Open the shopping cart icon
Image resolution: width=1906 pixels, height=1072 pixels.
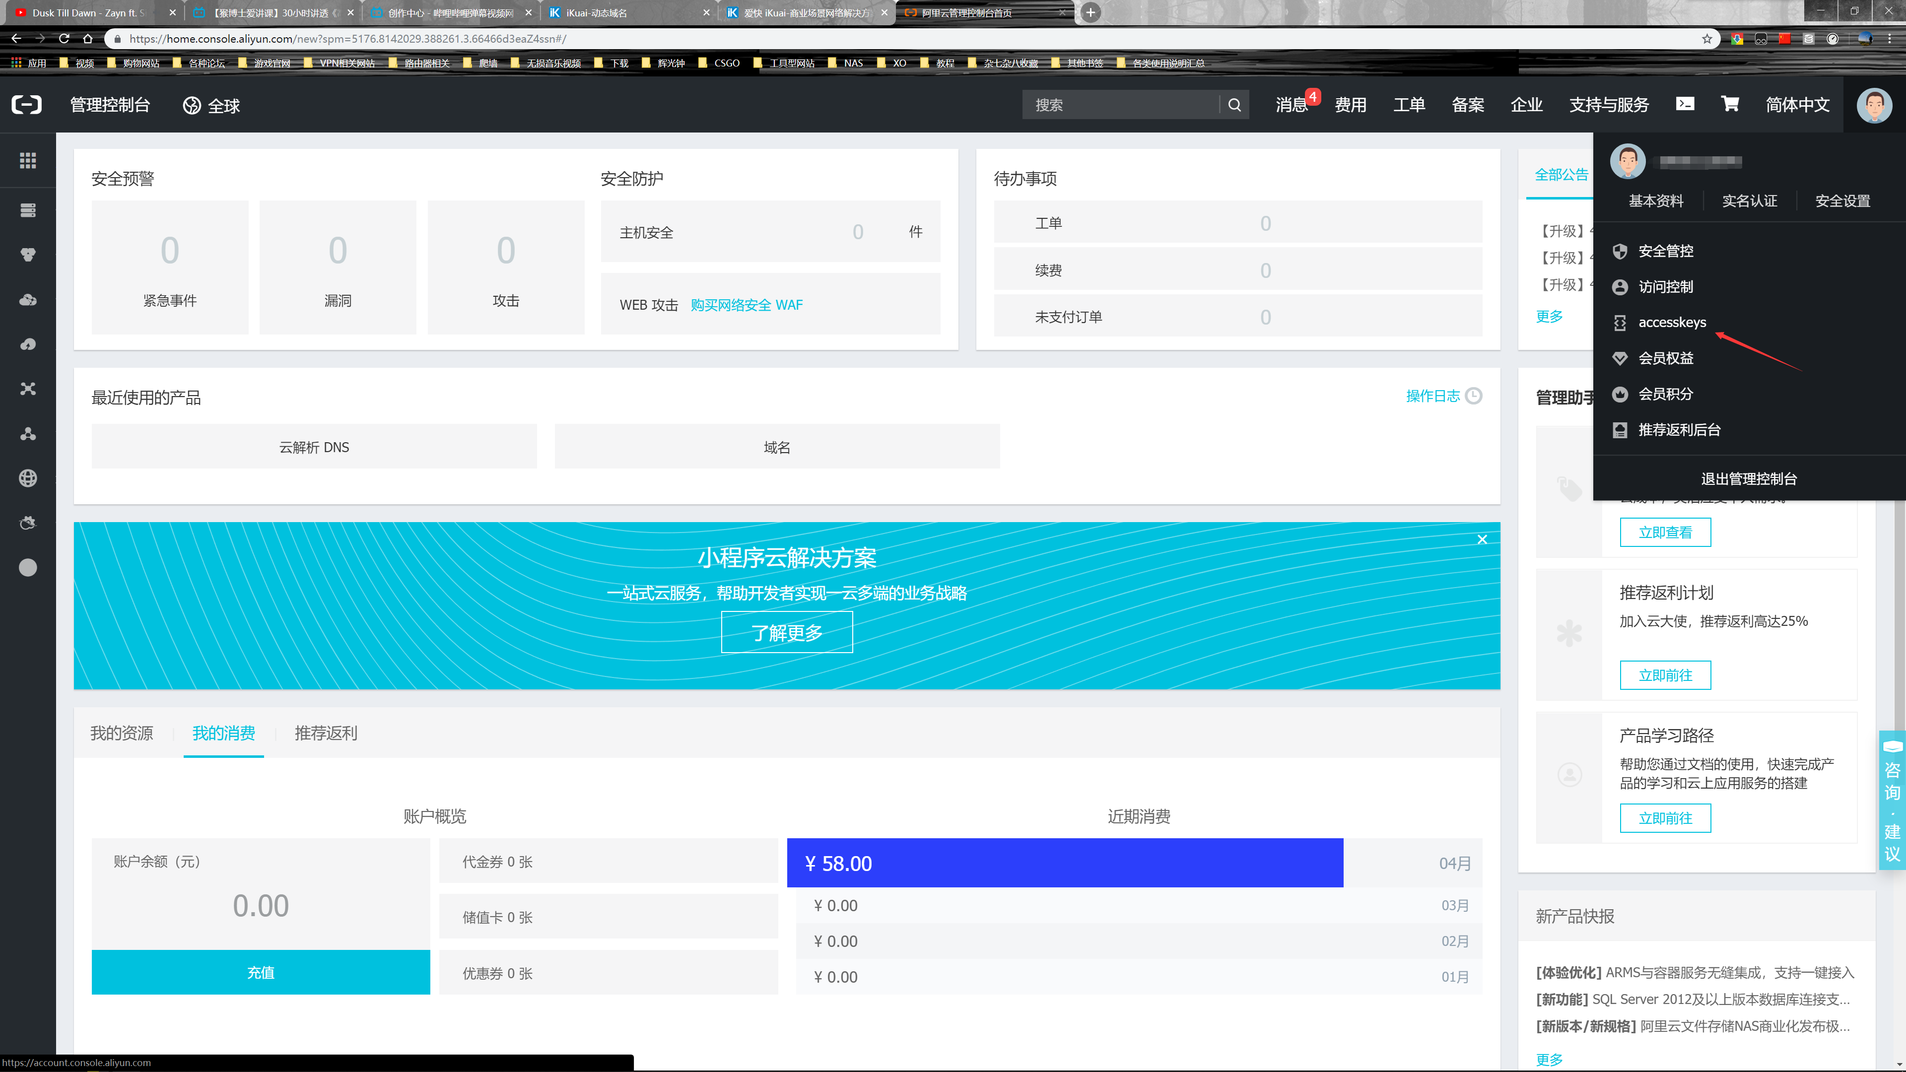click(1730, 104)
